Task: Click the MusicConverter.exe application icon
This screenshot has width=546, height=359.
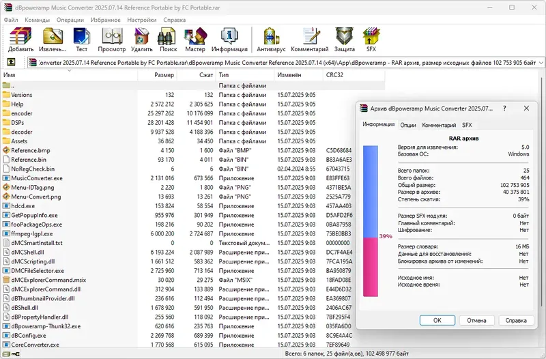Action: click(6, 178)
